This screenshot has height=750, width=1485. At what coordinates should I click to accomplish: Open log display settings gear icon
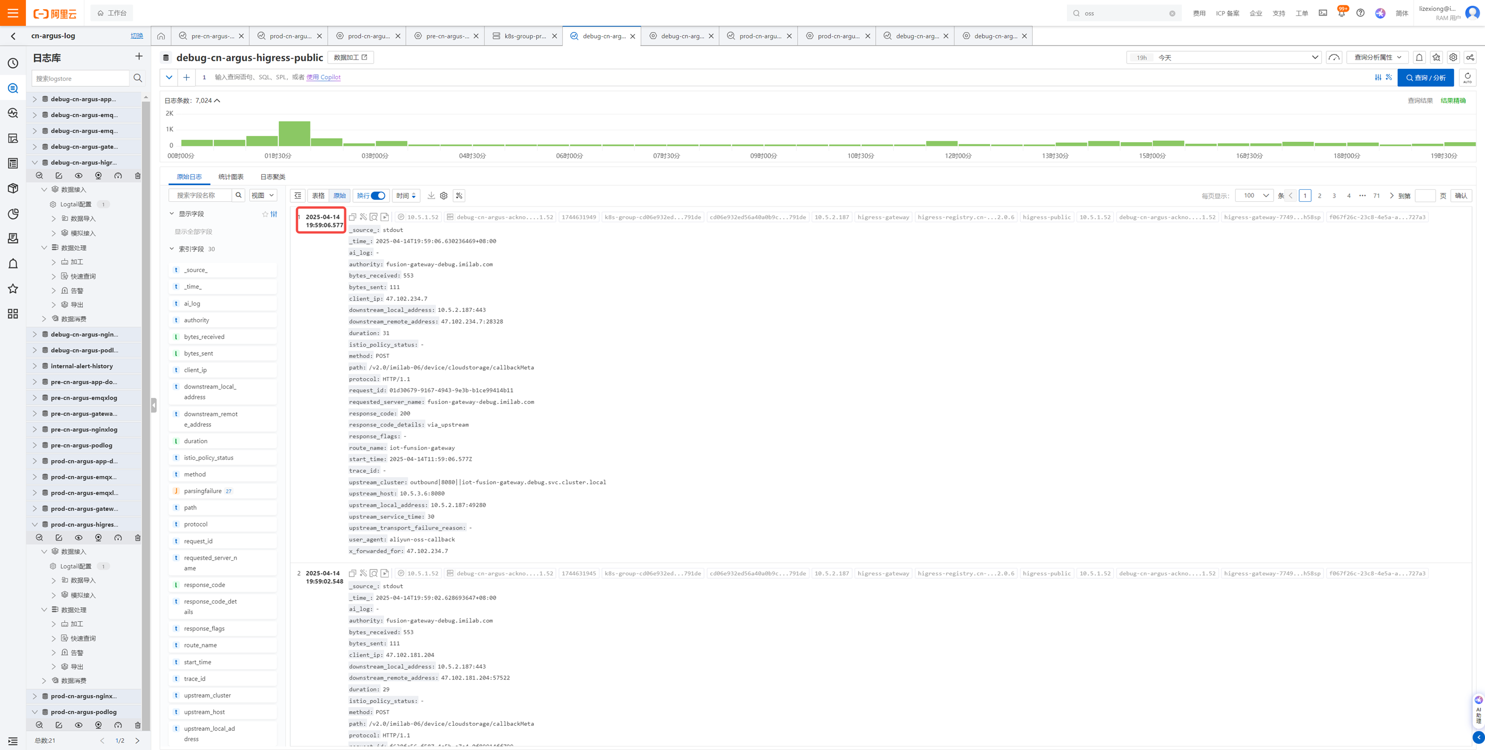point(444,196)
